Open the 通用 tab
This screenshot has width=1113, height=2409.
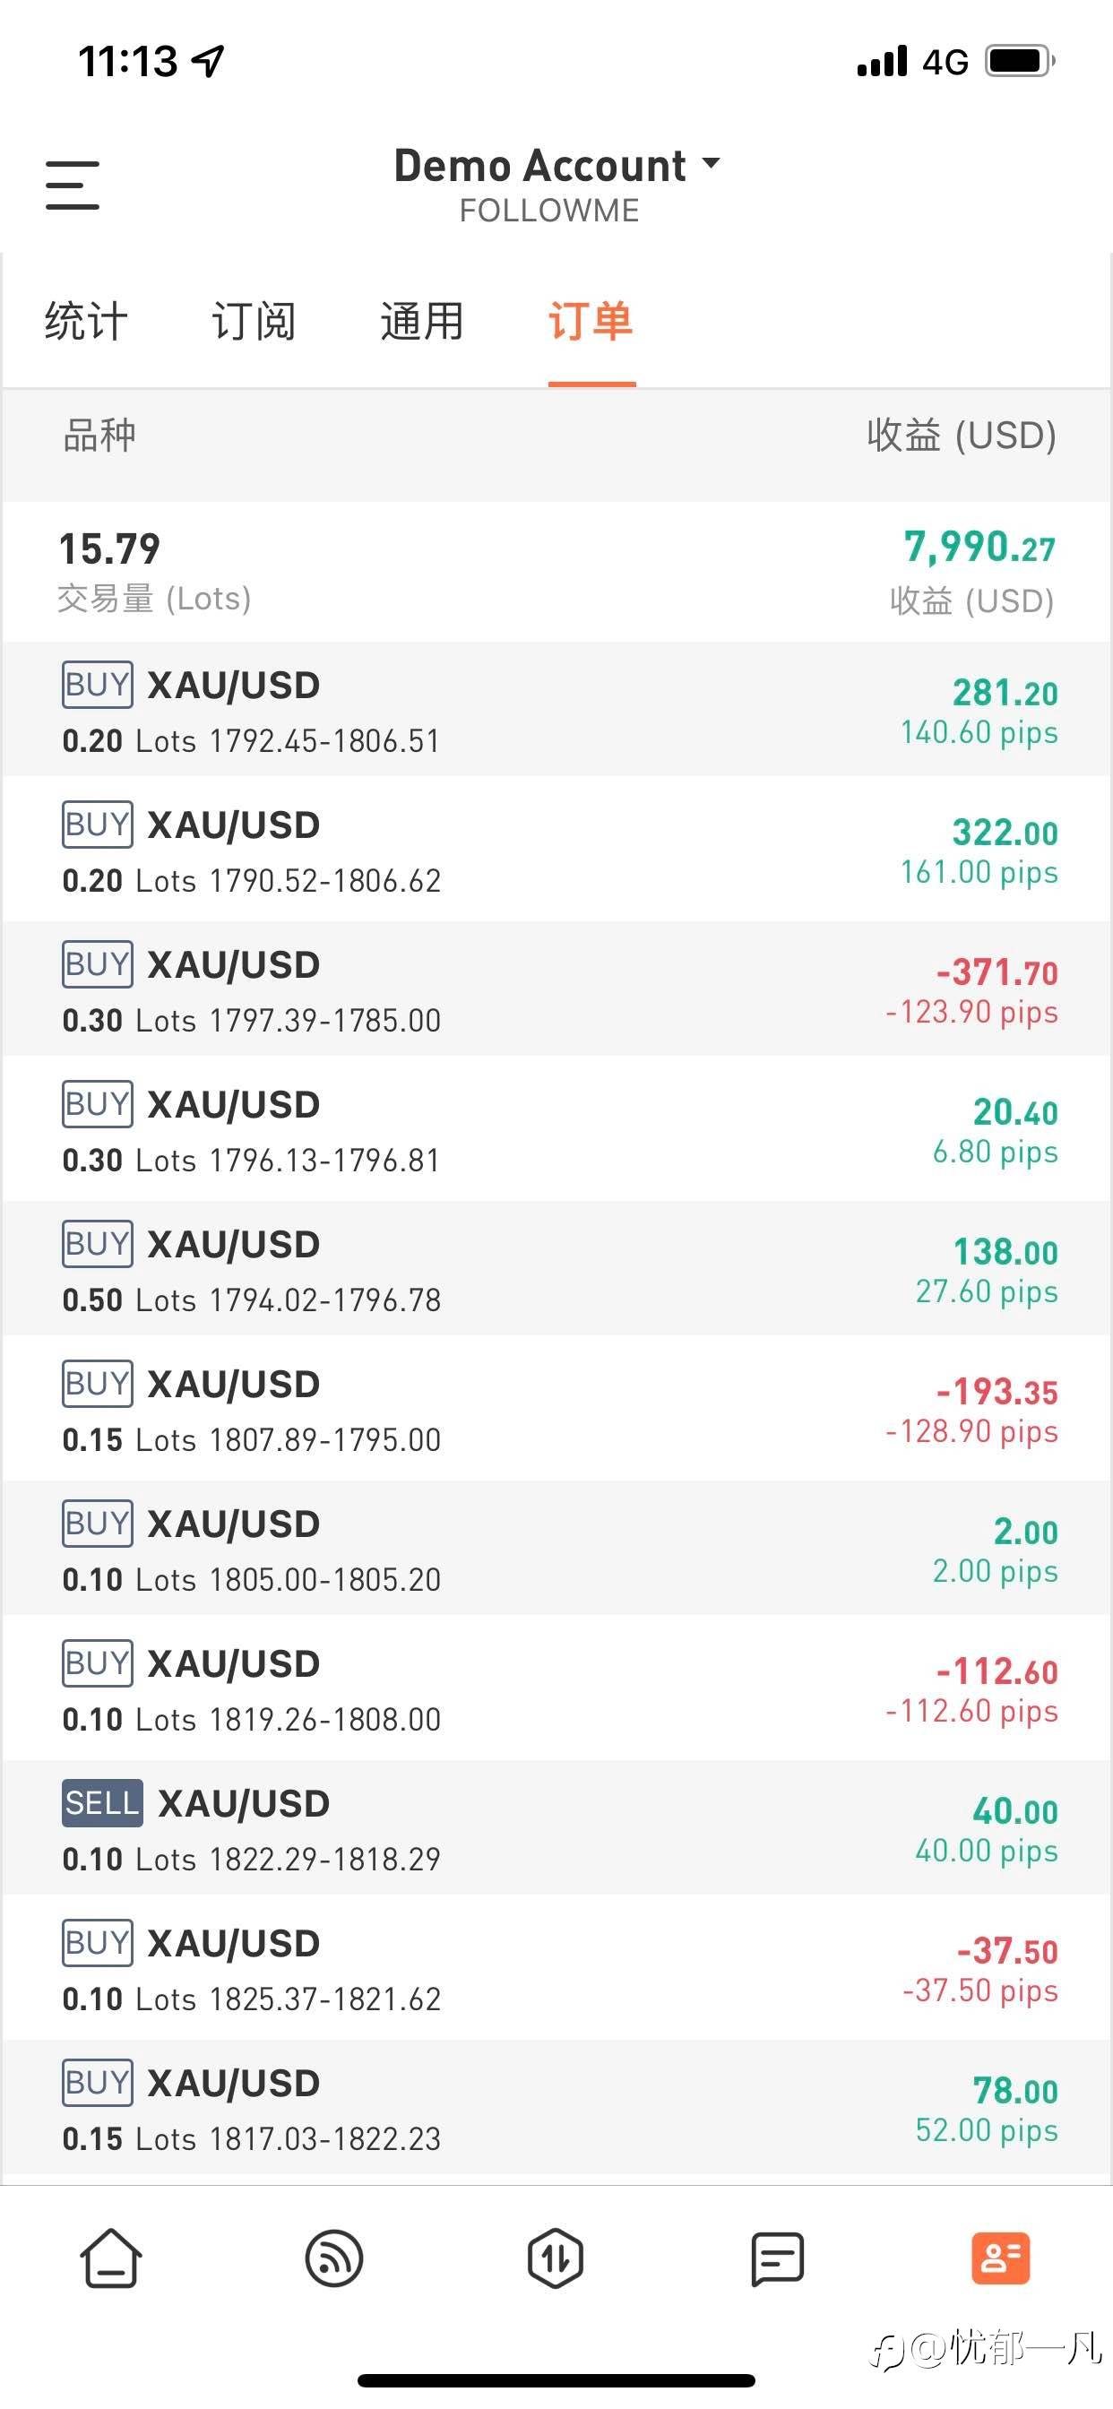pos(422,321)
